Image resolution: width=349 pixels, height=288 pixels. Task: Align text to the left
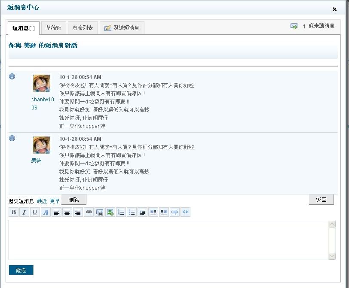pos(56,212)
